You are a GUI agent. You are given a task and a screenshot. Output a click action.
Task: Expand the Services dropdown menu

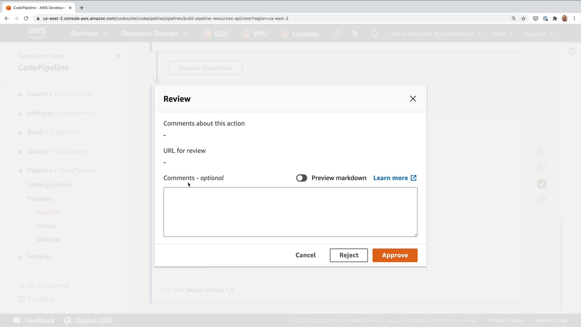click(x=89, y=33)
